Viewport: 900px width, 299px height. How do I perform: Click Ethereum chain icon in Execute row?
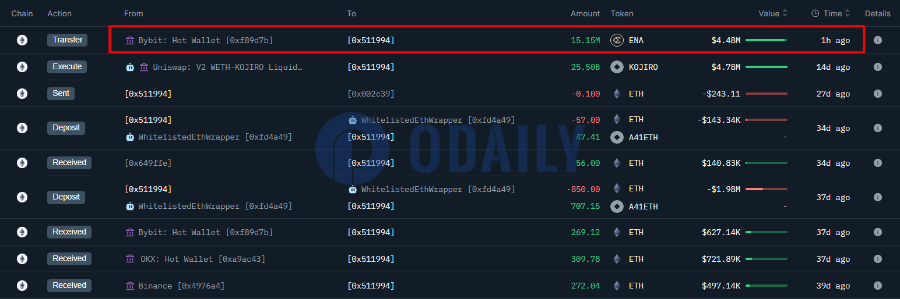[22, 67]
